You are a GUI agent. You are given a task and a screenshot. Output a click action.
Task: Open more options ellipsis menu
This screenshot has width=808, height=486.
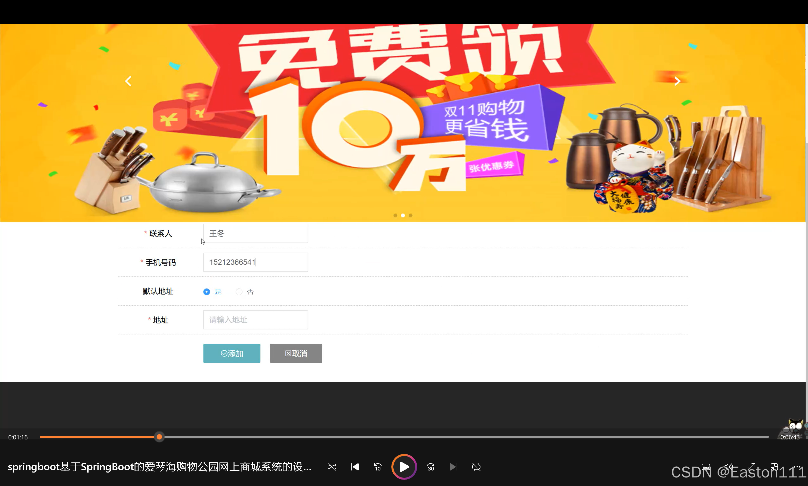797,467
